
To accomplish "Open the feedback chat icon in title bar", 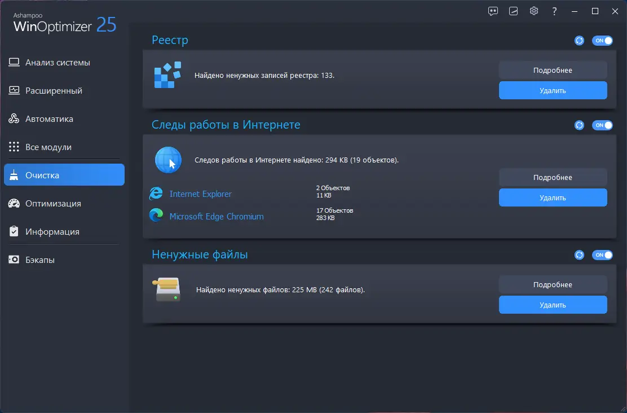I will click(x=493, y=11).
